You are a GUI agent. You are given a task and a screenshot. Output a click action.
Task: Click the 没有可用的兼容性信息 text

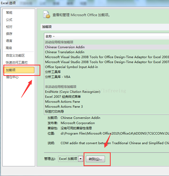[x=76, y=128]
